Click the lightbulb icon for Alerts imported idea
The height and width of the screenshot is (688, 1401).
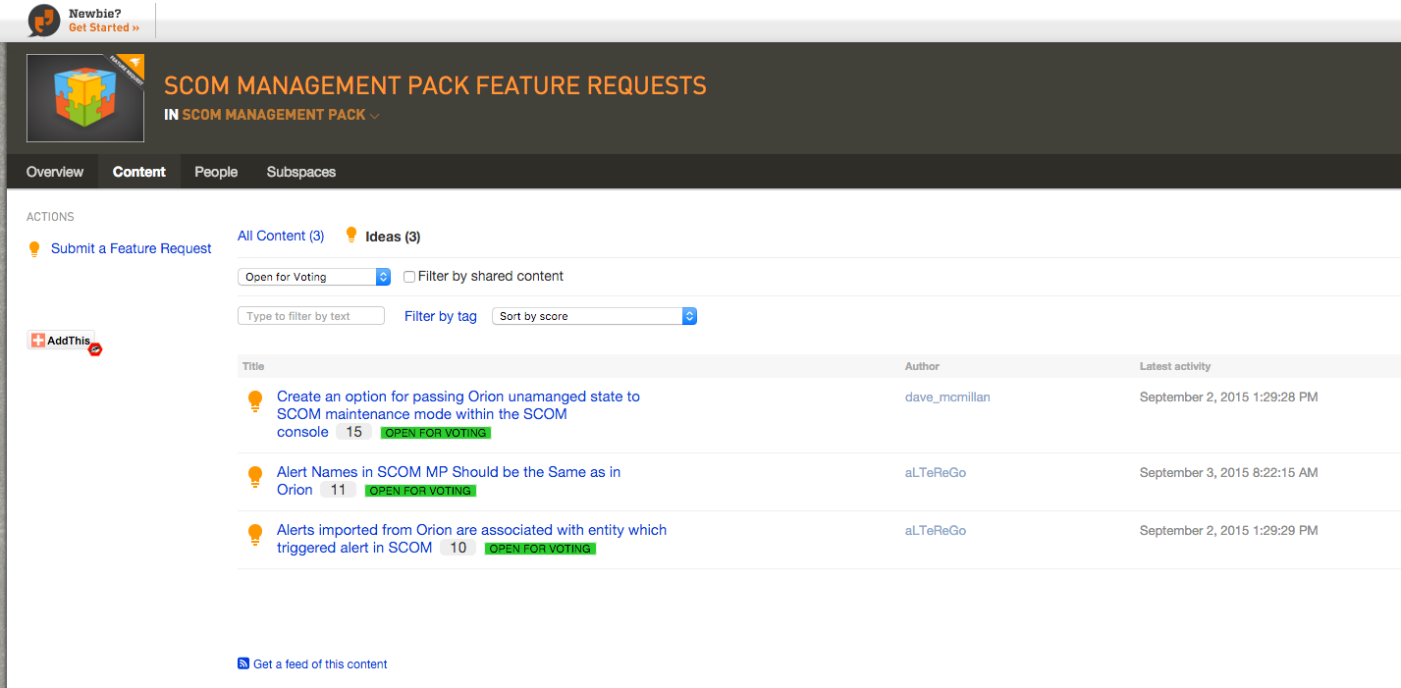coord(255,535)
